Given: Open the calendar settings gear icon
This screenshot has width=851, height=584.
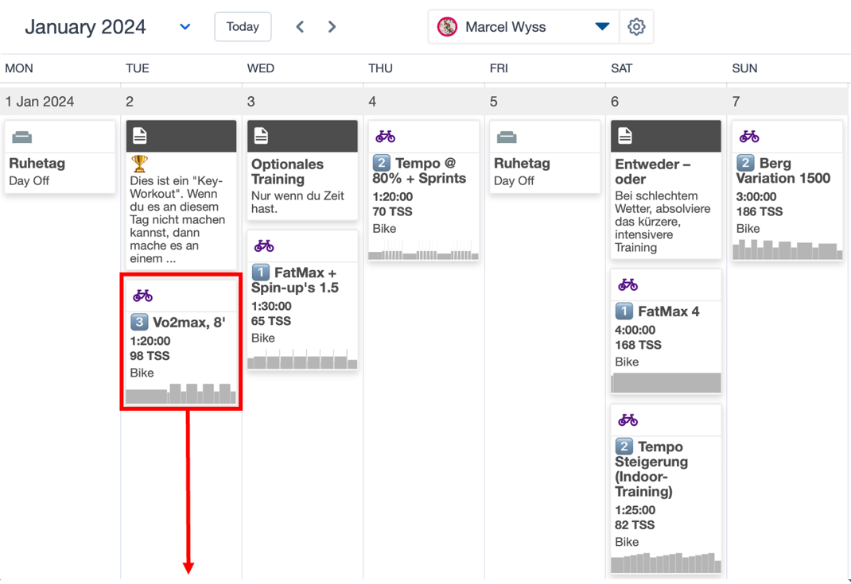Looking at the screenshot, I should (x=636, y=27).
